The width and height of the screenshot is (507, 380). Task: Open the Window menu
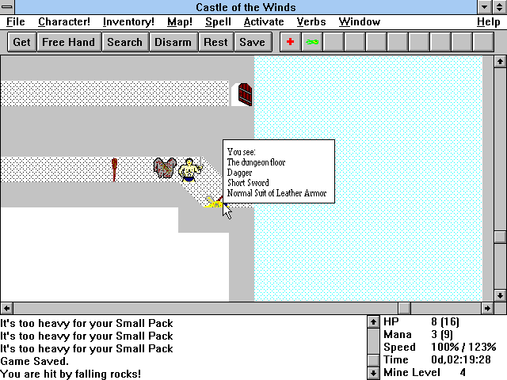pos(359,22)
